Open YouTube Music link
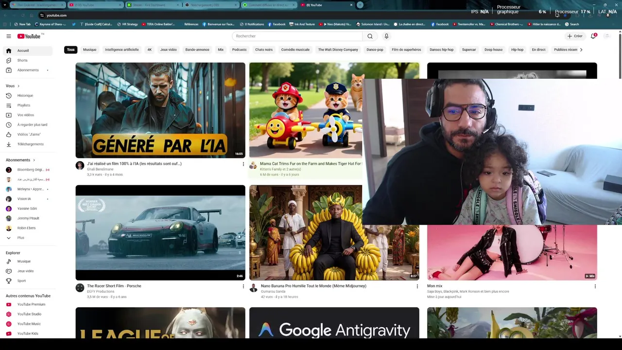Viewport: 622px width, 350px height. click(29, 324)
